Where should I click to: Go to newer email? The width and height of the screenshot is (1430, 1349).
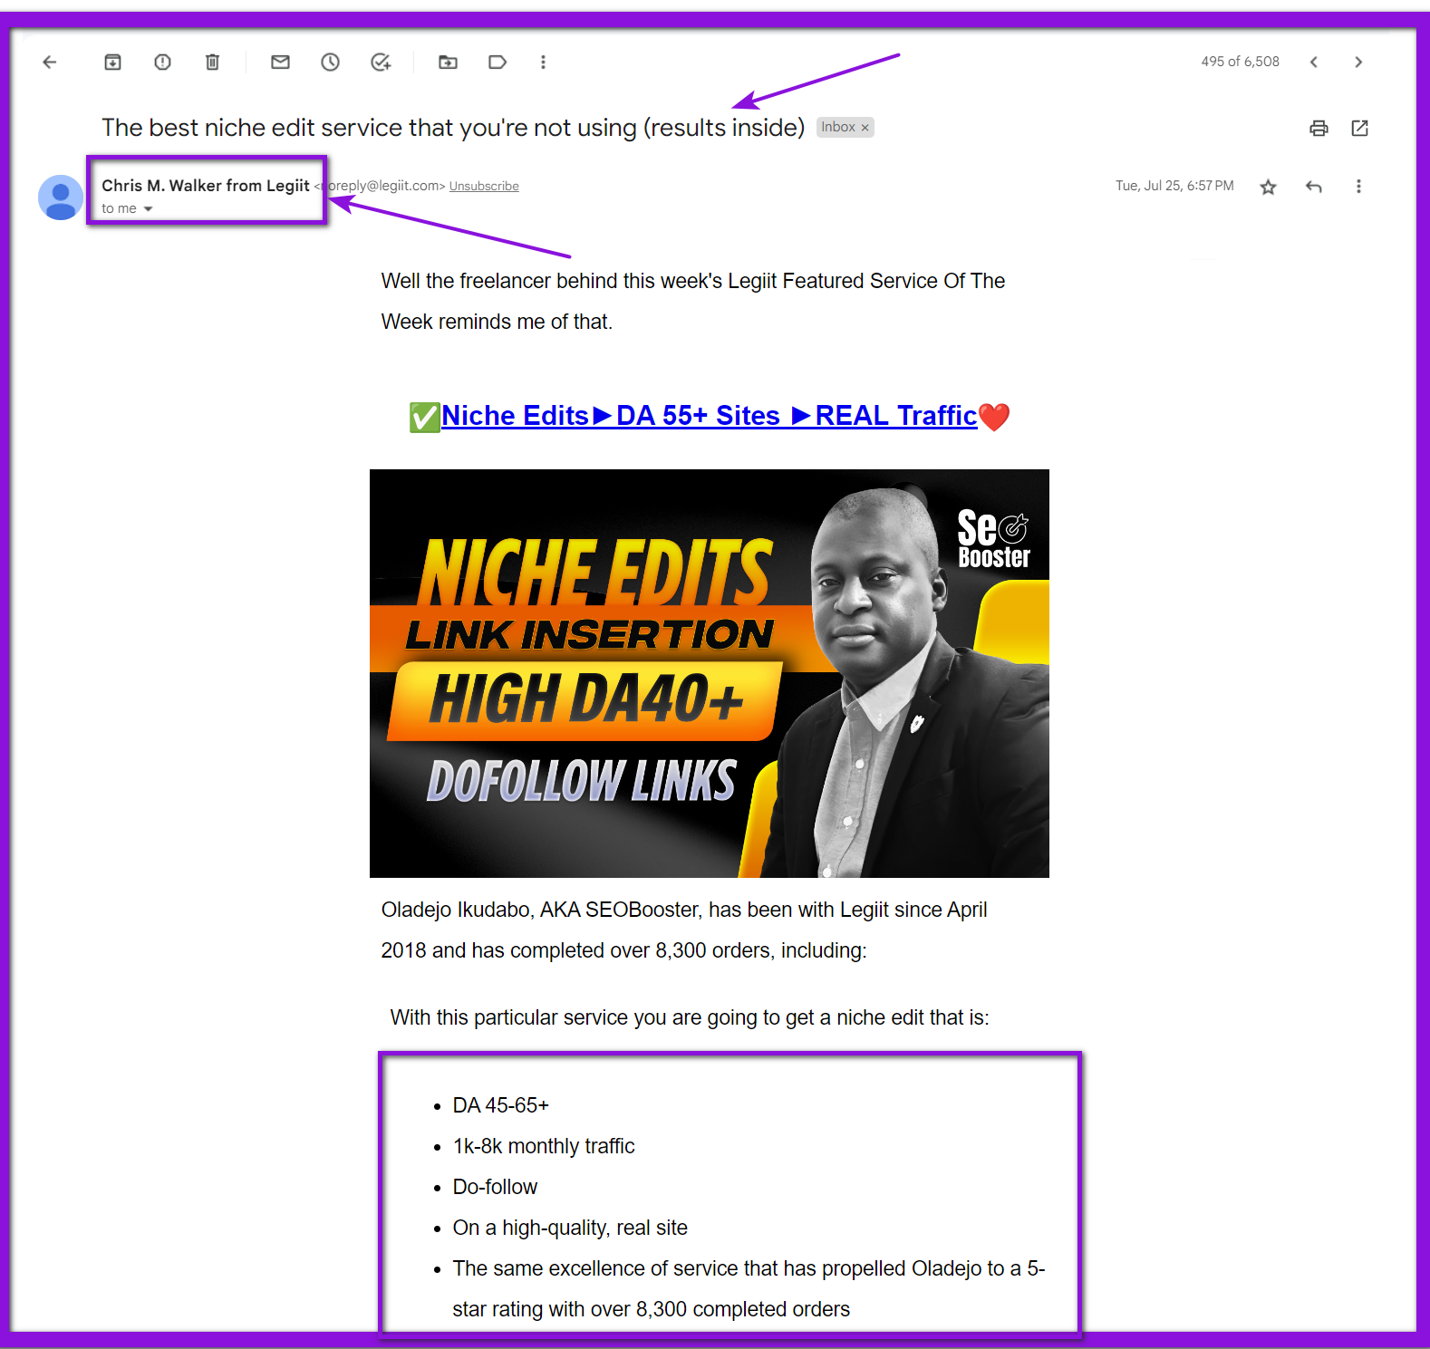(x=1313, y=62)
